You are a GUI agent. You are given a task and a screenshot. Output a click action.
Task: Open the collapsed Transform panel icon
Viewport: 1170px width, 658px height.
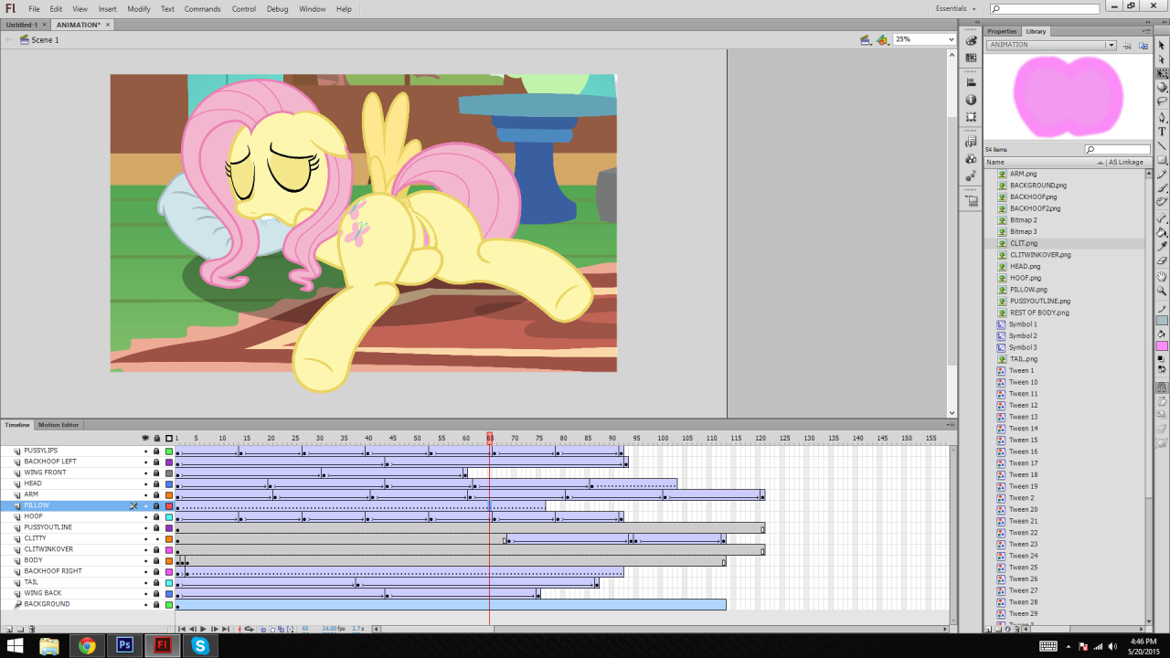pyautogui.click(x=971, y=117)
